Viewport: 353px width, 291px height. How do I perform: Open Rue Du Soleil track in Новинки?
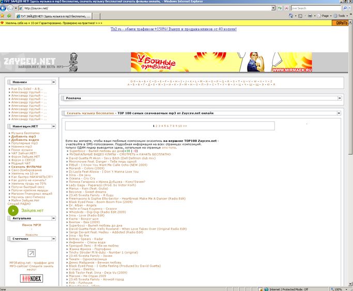(x=27, y=89)
